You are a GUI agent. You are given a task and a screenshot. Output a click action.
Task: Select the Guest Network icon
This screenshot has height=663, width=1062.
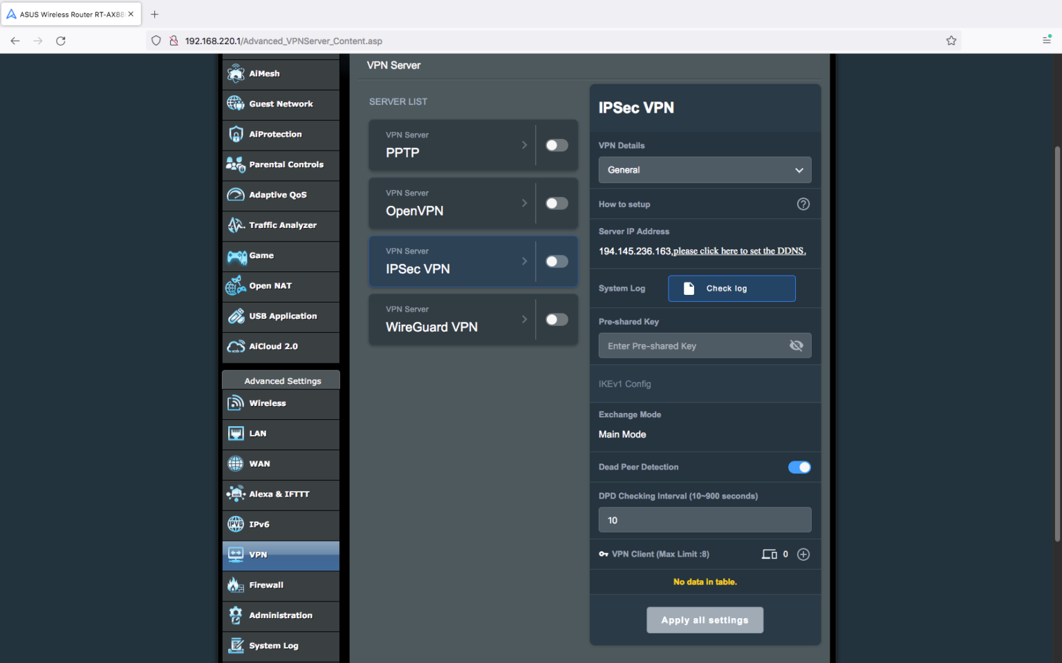pos(236,104)
